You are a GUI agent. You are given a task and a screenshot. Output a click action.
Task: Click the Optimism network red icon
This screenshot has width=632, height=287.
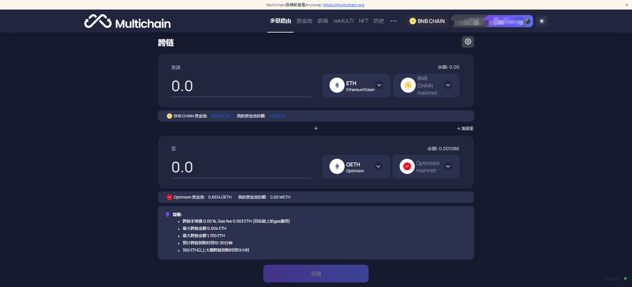point(407,166)
